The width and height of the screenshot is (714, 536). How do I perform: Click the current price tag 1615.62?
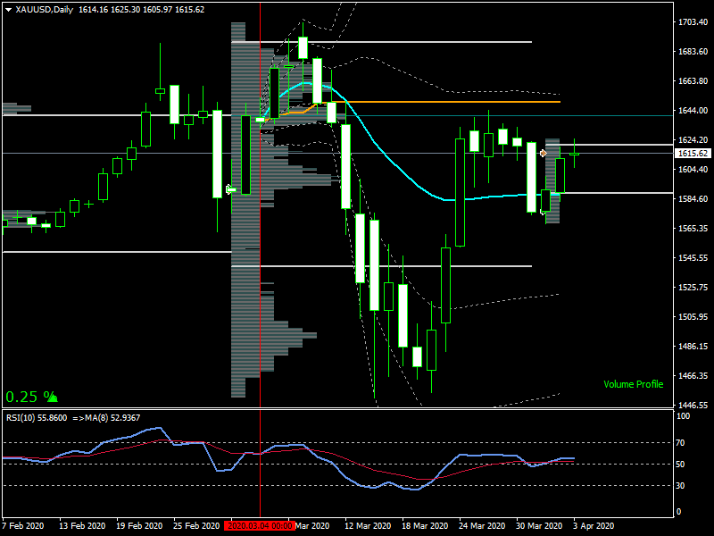tap(692, 154)
